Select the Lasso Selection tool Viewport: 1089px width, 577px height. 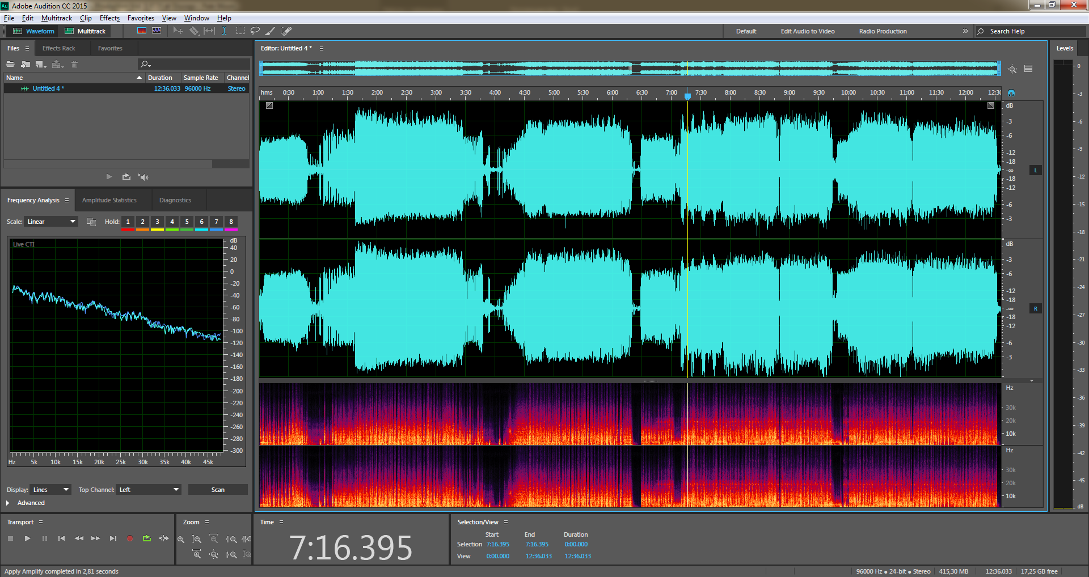255,31
